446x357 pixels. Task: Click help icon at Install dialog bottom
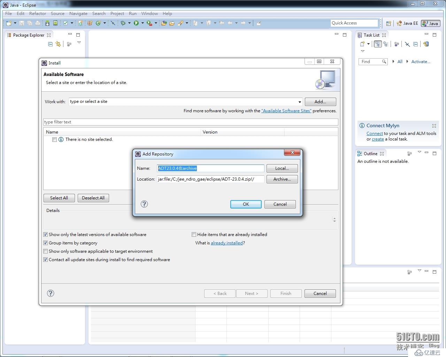point(51,293)
